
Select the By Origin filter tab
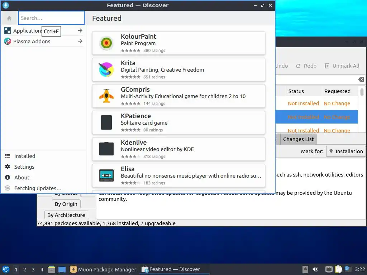click(x=66, y=204)
